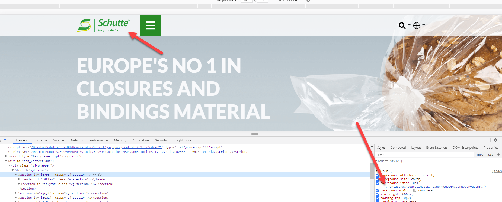Click the element.style rule text

[x=389, y=161]
